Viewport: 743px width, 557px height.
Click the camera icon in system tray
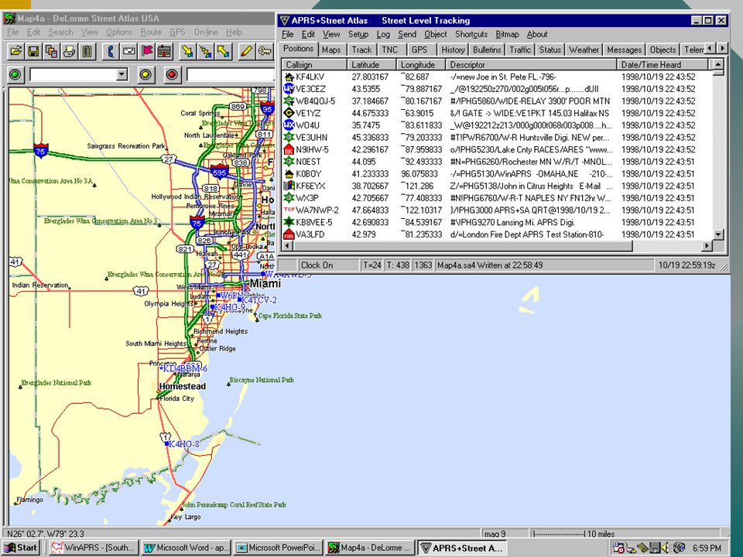click(x=679, y=548)
